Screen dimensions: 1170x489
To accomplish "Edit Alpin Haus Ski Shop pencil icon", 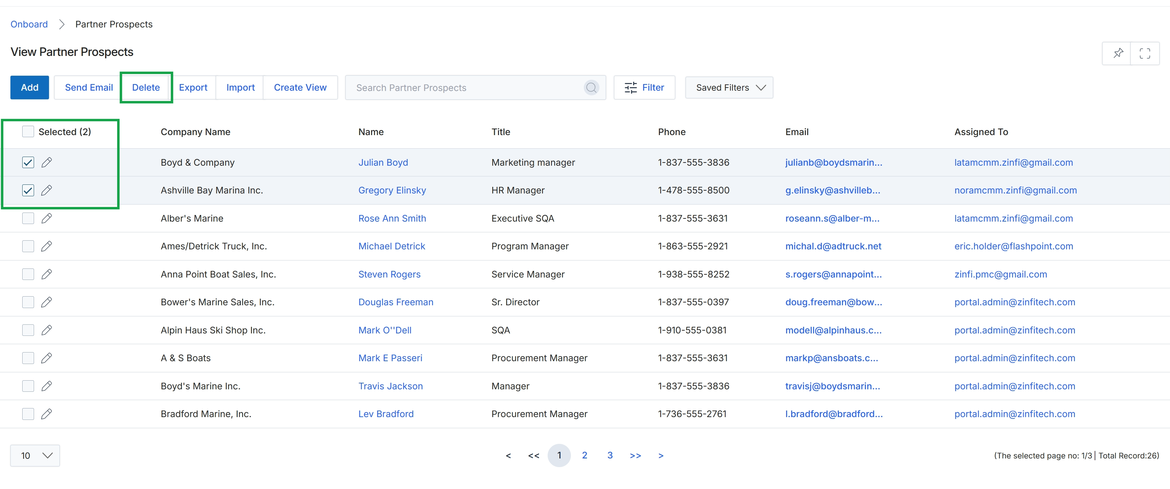I will pyautogui.click(x=46, y=330).
